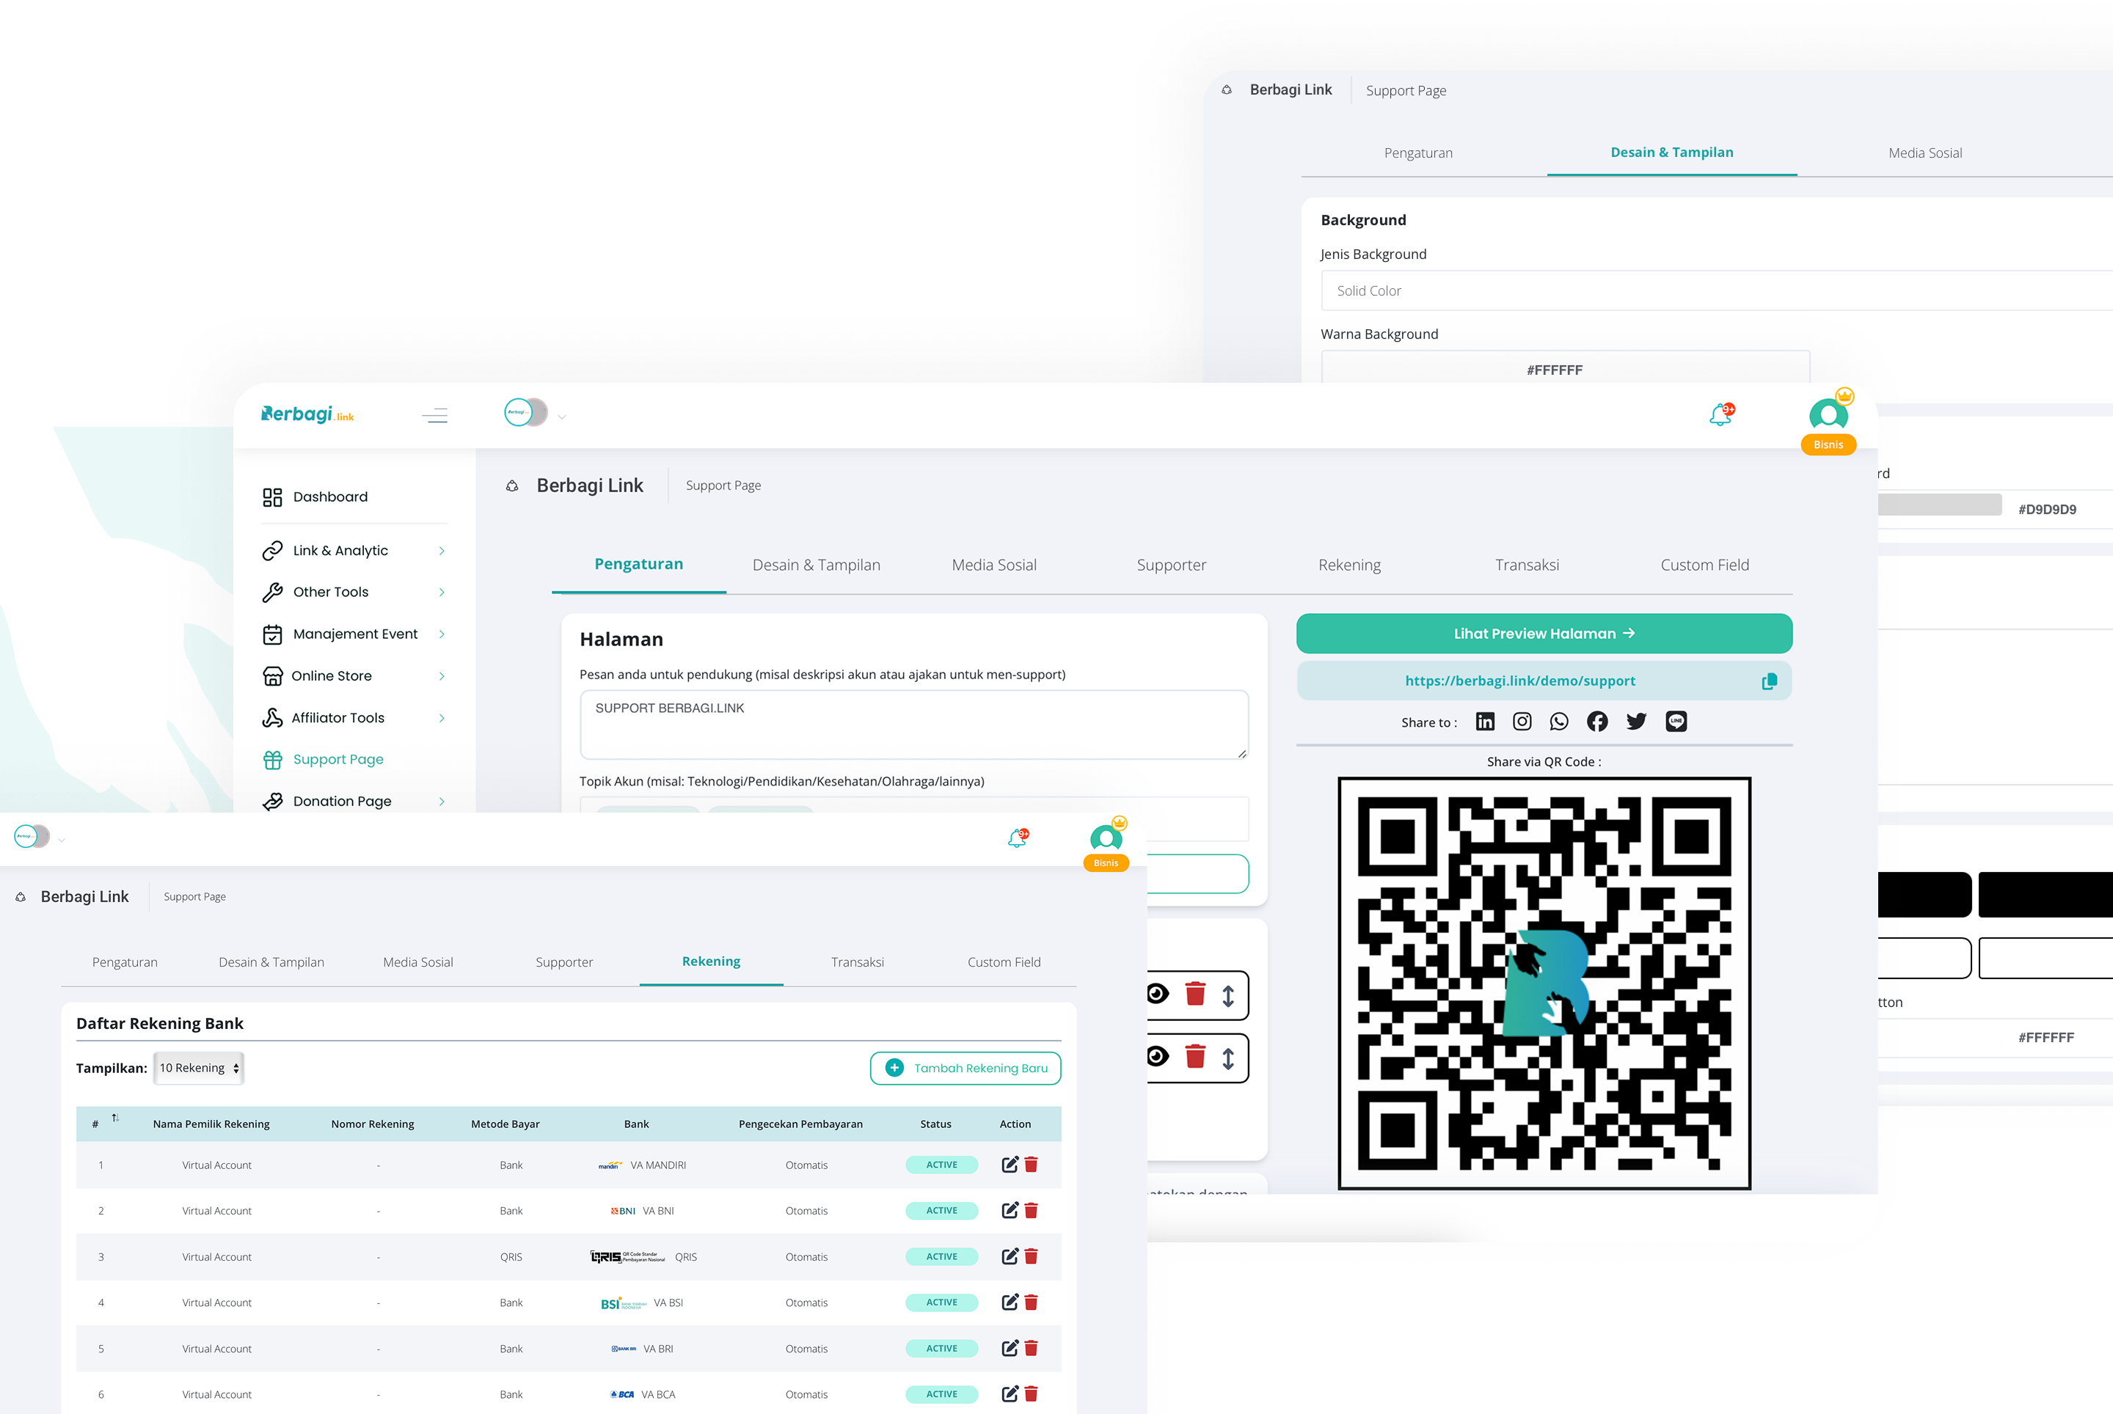2113x1414 pixels.
Task: Click home icon beside Berbagi Link in Rekening window
Action: (x=21, y=897)
